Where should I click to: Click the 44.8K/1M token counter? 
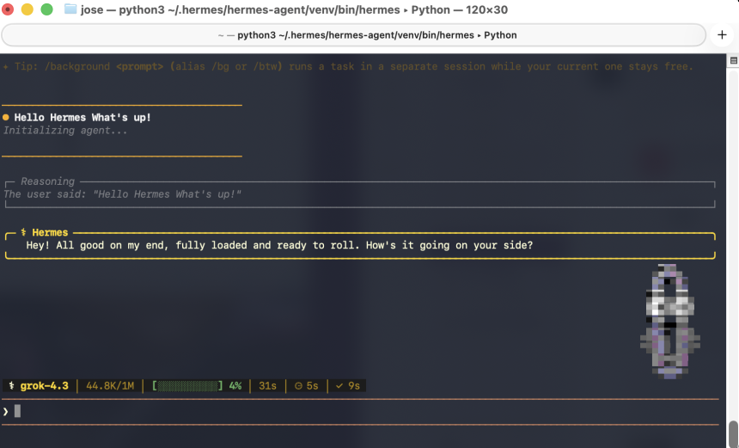click(110, 386)
